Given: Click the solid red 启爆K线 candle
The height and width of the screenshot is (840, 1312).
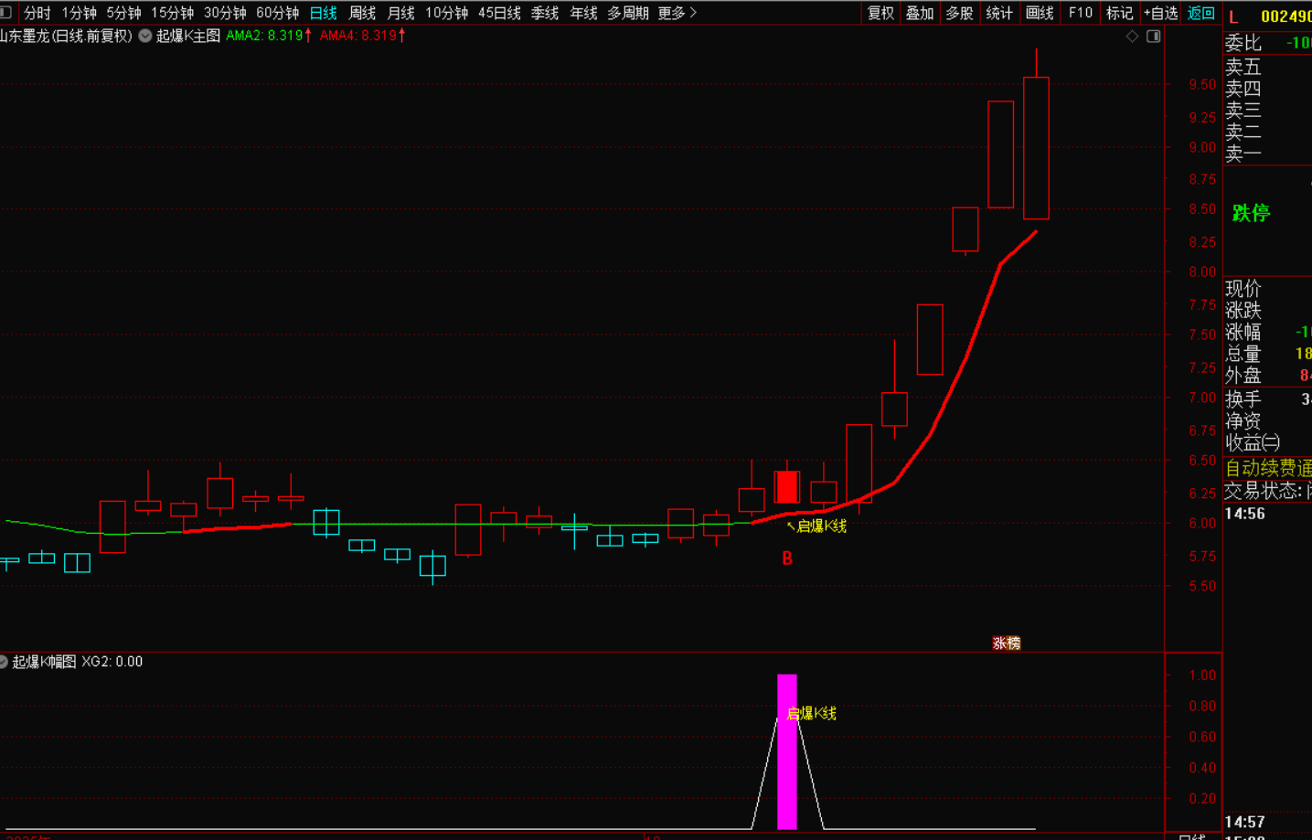Looking at the screenshot, I should point(787,487).
